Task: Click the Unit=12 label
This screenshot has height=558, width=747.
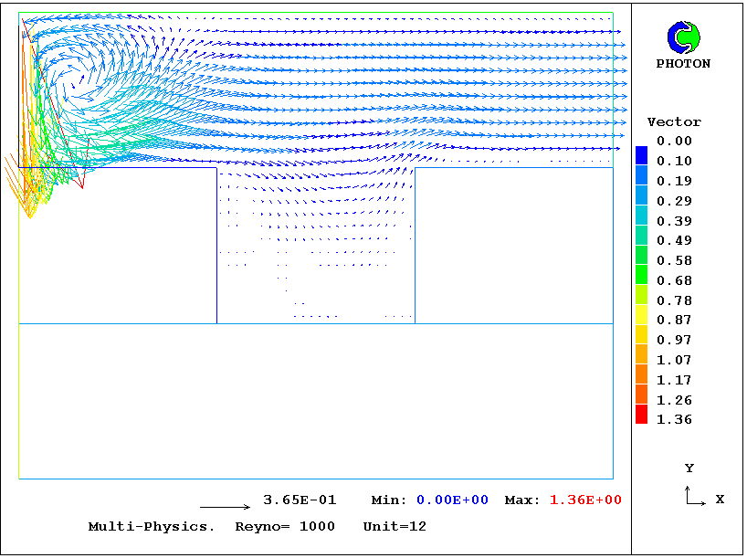Action: [395, 527]
